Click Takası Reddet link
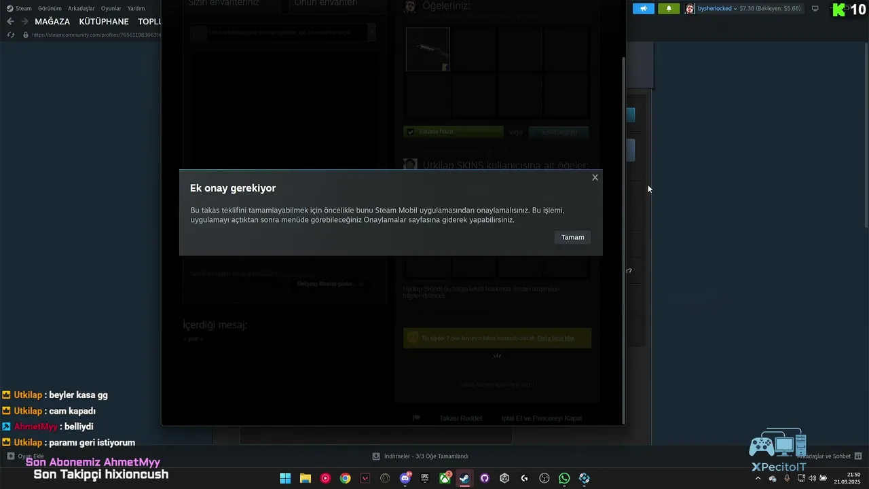869x489 pixels. point(460,418)
